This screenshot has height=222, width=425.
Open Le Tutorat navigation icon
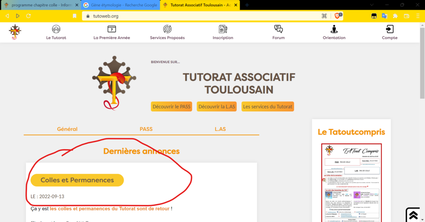[x=56, y=29]
